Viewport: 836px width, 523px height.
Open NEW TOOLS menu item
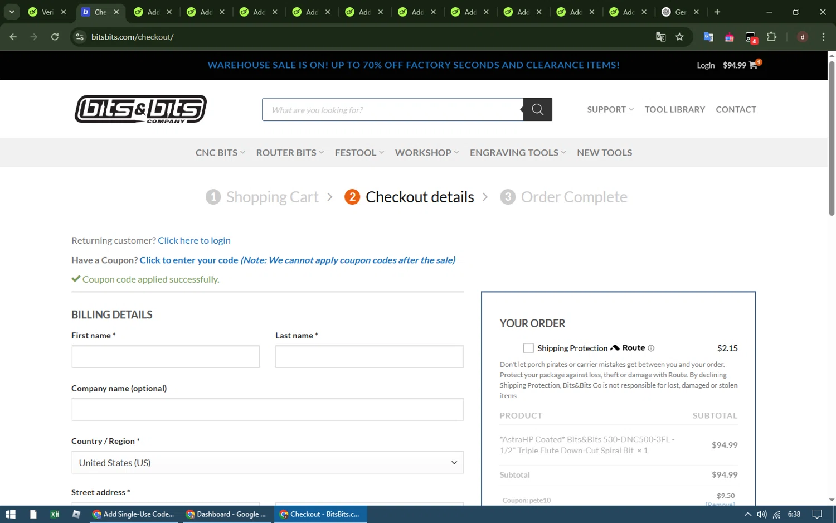click(604, 152)
